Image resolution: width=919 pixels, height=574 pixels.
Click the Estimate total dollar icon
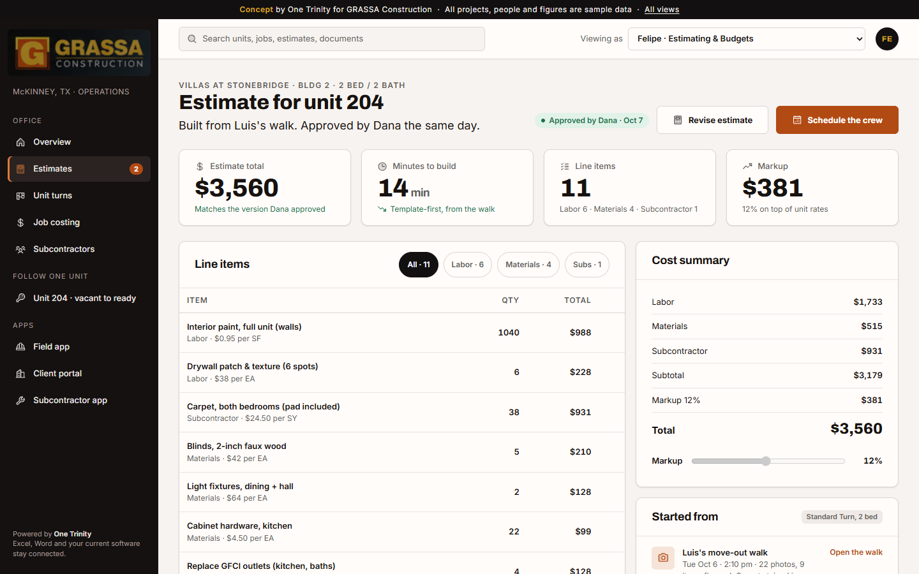point(200,166)
